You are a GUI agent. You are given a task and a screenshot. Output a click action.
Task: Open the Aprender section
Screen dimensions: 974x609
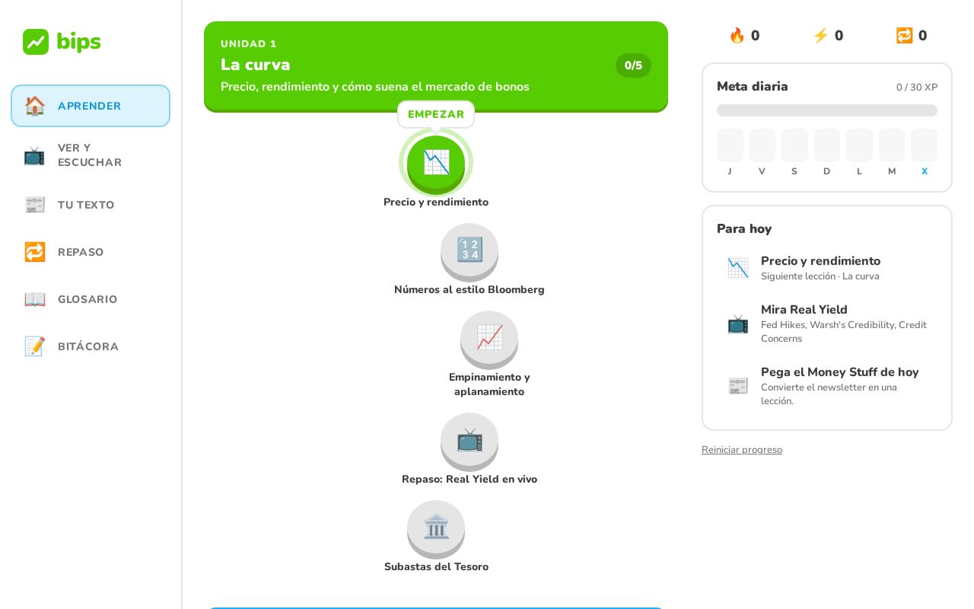[91, 106]
